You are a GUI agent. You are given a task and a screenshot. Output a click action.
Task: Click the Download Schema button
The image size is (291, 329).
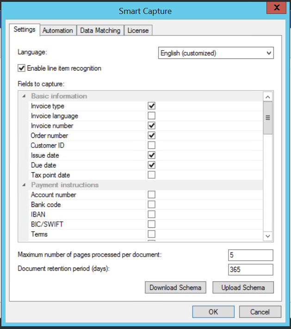(175, 287)
